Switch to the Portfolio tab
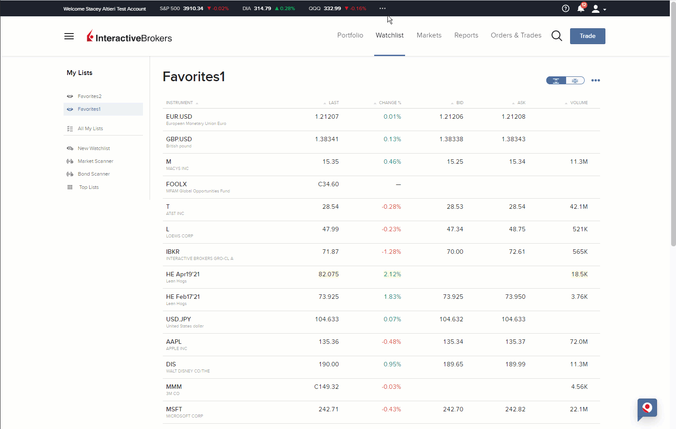 pyautogui.click(x=350, y=35)
